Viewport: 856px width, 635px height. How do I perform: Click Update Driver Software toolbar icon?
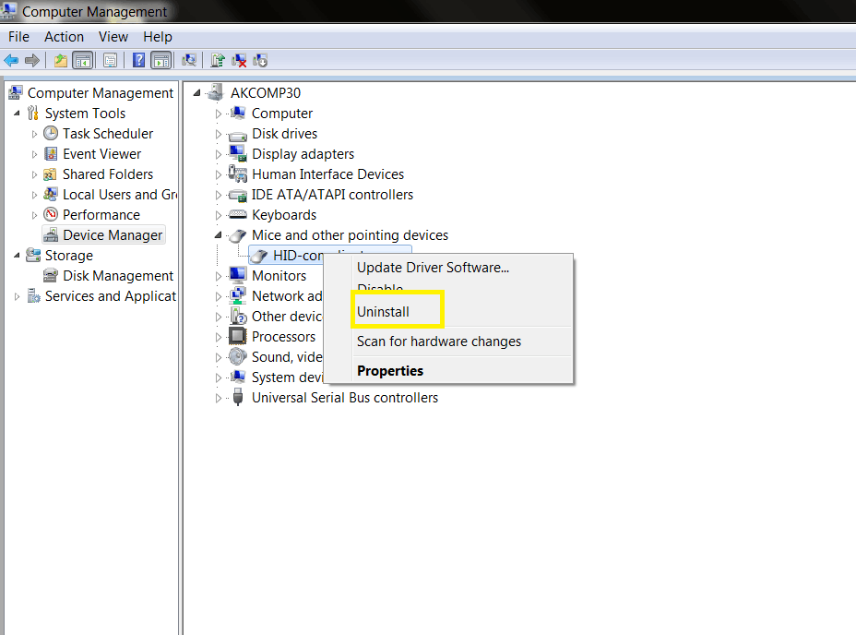(218, 60)
